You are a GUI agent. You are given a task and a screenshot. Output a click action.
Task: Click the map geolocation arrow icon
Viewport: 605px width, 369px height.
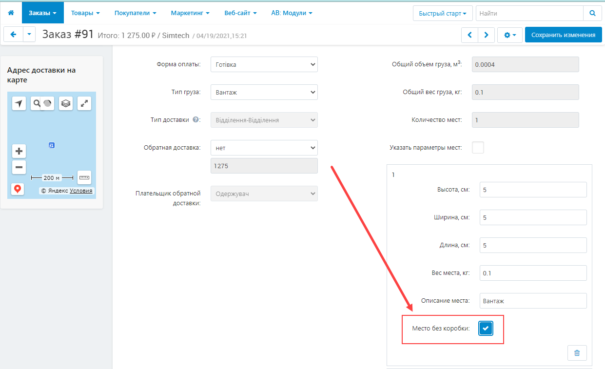(19, 103)
